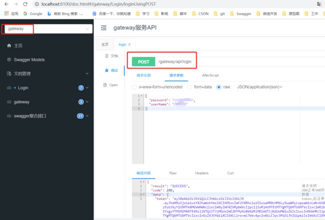Viewport: 325px width, 220px height.
Task: Reload the page with the refresh icon
Action: (x=25, y=4)
